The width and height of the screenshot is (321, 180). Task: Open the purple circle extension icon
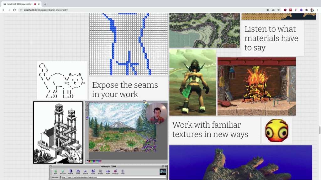[301, 10]
